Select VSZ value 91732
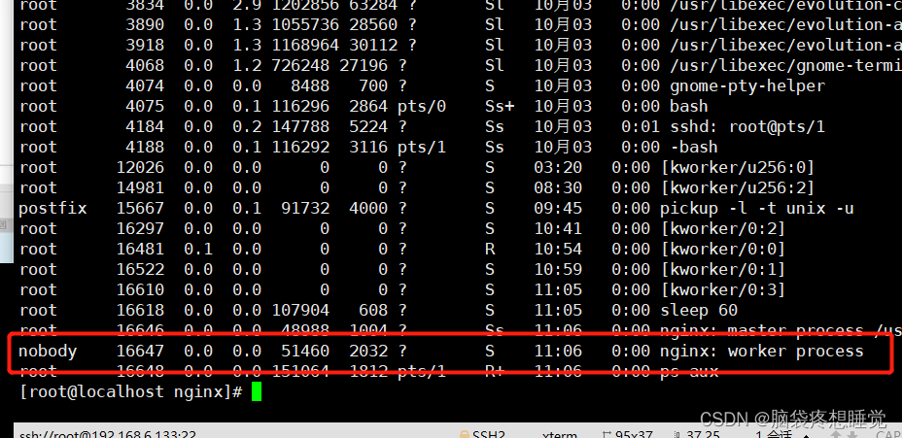This screenshot has width=902, height=438. [305, 208]
